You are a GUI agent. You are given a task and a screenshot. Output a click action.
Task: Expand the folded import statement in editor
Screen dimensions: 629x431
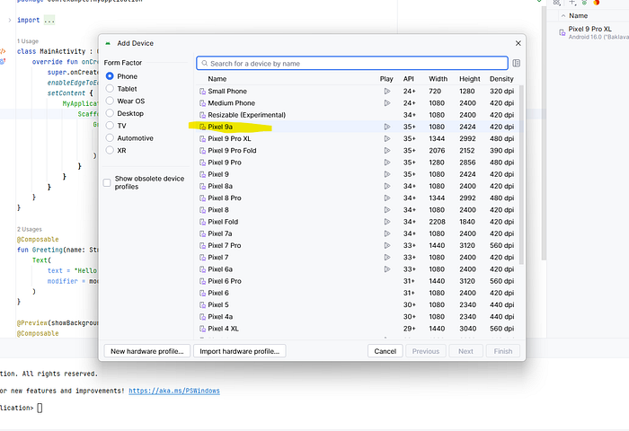pyautogui.click(x=10, y=20)
